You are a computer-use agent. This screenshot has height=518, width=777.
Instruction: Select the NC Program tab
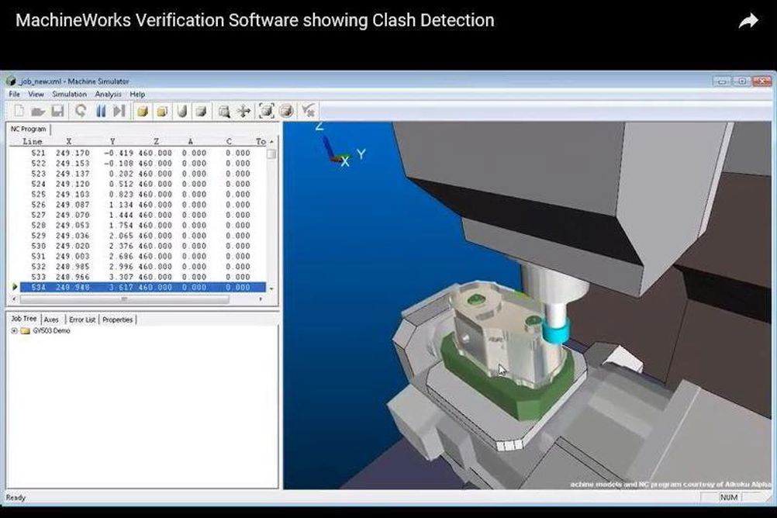(x=29, y=129)
